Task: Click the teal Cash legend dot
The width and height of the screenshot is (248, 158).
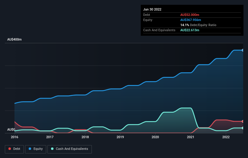Action: [52, 149]
